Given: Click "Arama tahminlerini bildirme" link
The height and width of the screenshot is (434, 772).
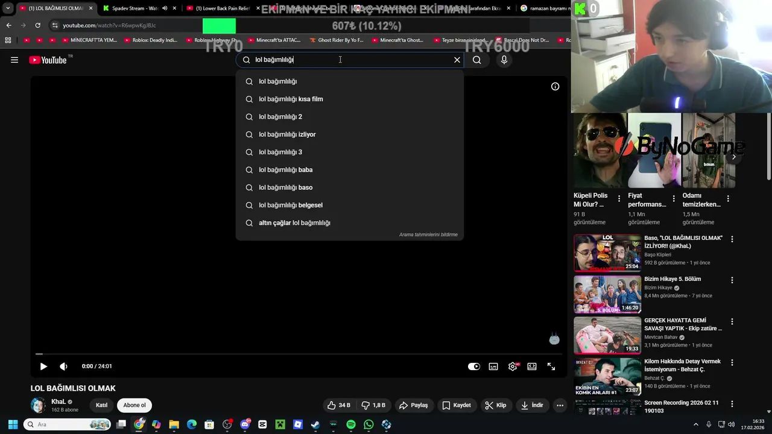Looking at the screenshot, I should pyautogui.click(x=428, y=234).
